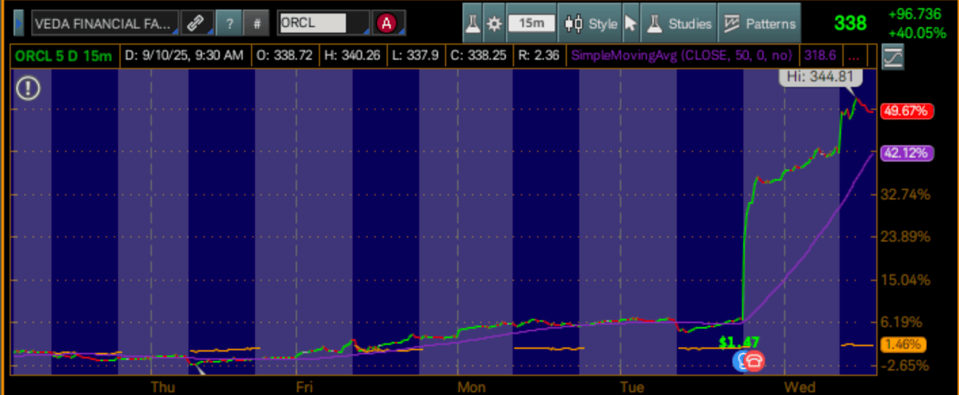The image size is (959, 395).
Task: Click the Patterns button
Action: [x=760, y=24]
